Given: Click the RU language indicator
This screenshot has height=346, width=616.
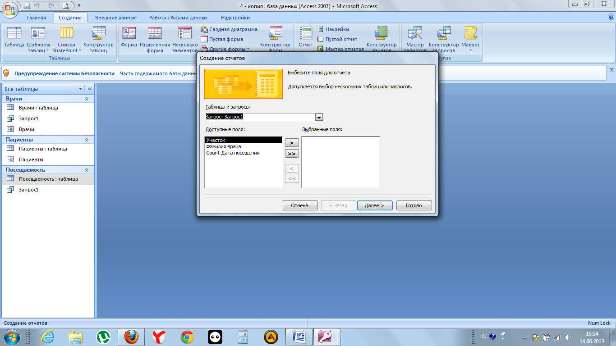Looking at the screenshot, I should pos(483,336).
